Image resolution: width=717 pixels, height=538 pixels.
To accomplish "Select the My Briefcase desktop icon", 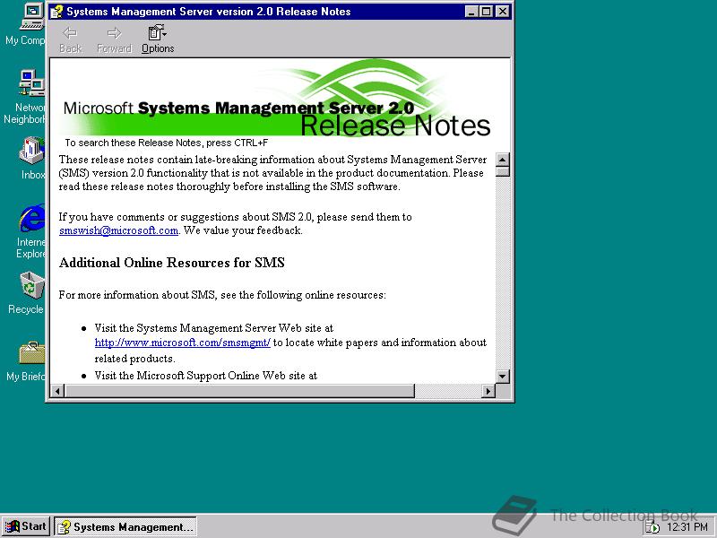I will (26, 361).
